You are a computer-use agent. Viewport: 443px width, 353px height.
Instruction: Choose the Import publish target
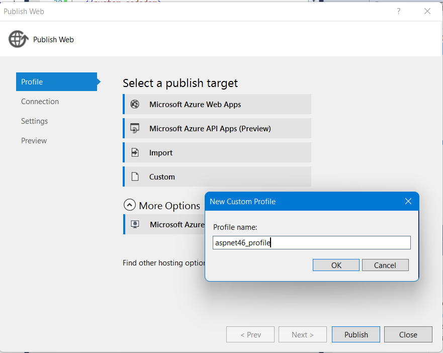pos(217,153)
